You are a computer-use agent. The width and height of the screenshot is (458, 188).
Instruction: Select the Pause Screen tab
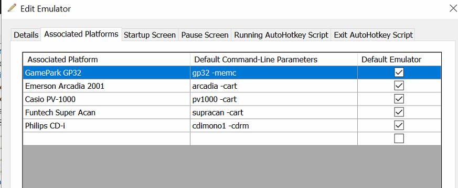205,35
